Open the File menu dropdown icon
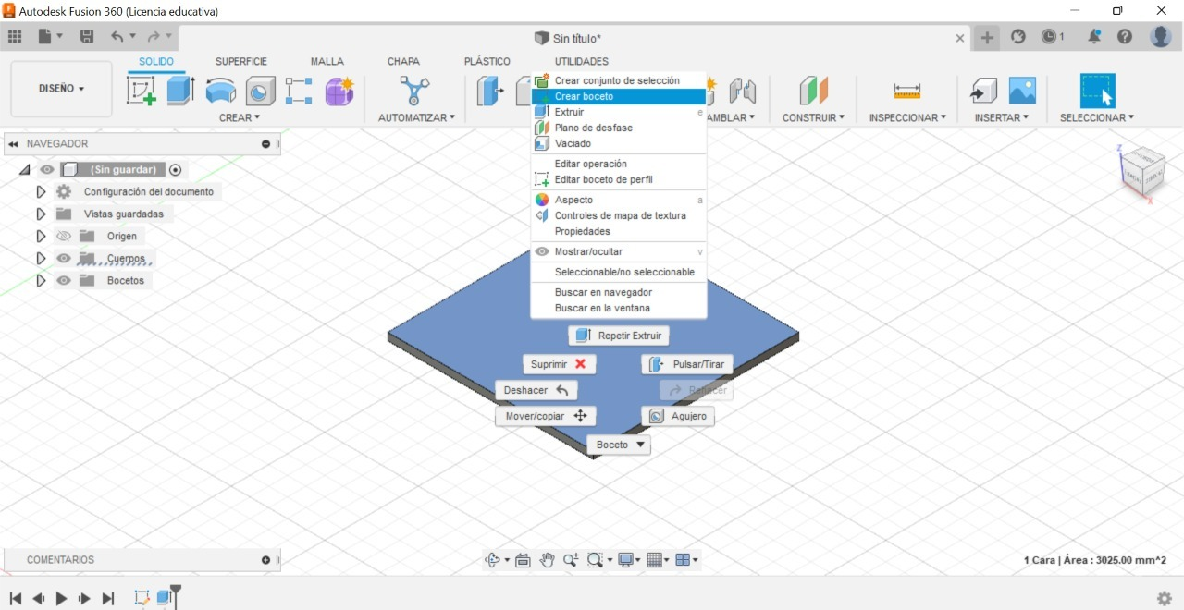 [x=50, y=37]
